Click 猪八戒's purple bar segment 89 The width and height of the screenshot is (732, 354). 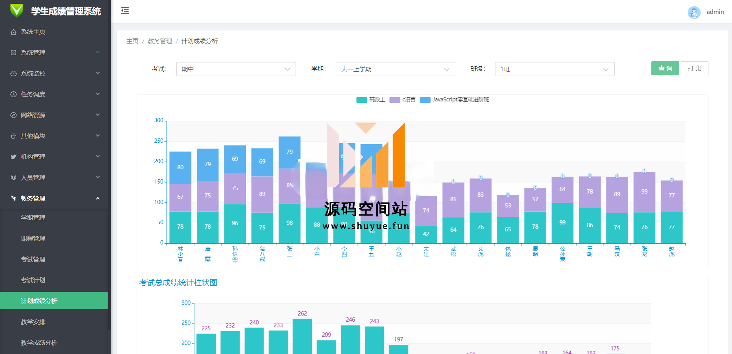pos(262,194)
